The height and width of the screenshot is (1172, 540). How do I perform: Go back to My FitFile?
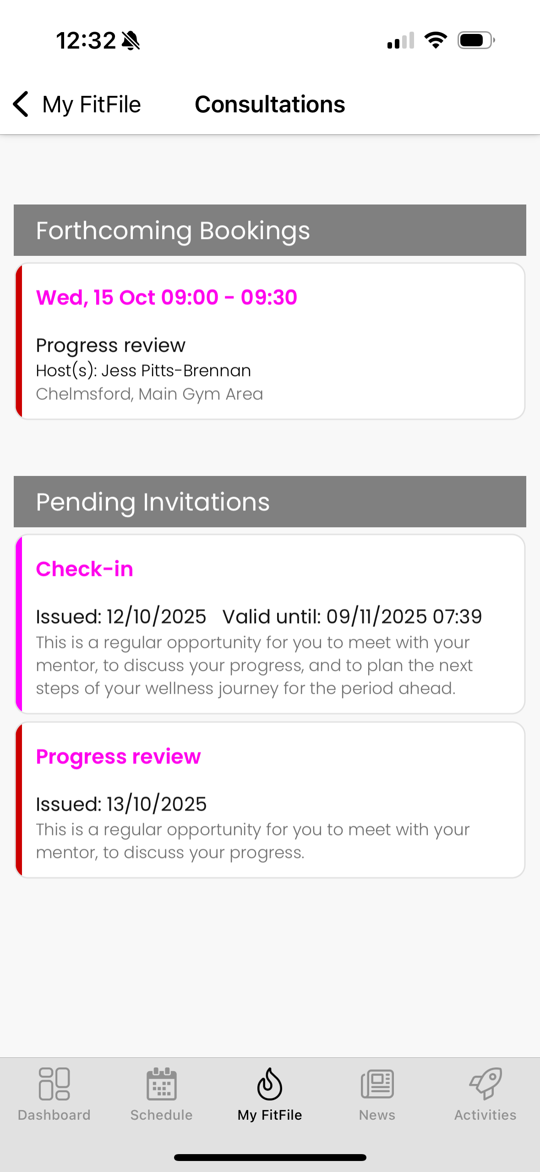click(91, 104)
